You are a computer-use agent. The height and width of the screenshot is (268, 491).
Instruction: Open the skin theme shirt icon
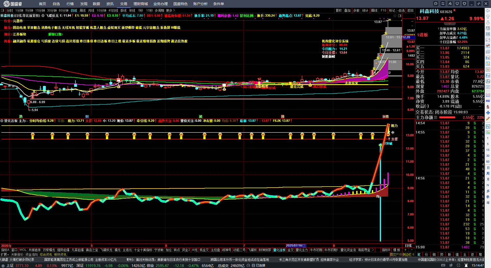[x=464, y=4]
